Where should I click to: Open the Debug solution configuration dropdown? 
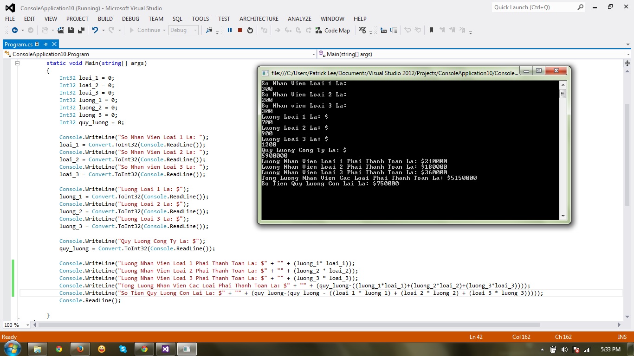[x=184, y=30]
